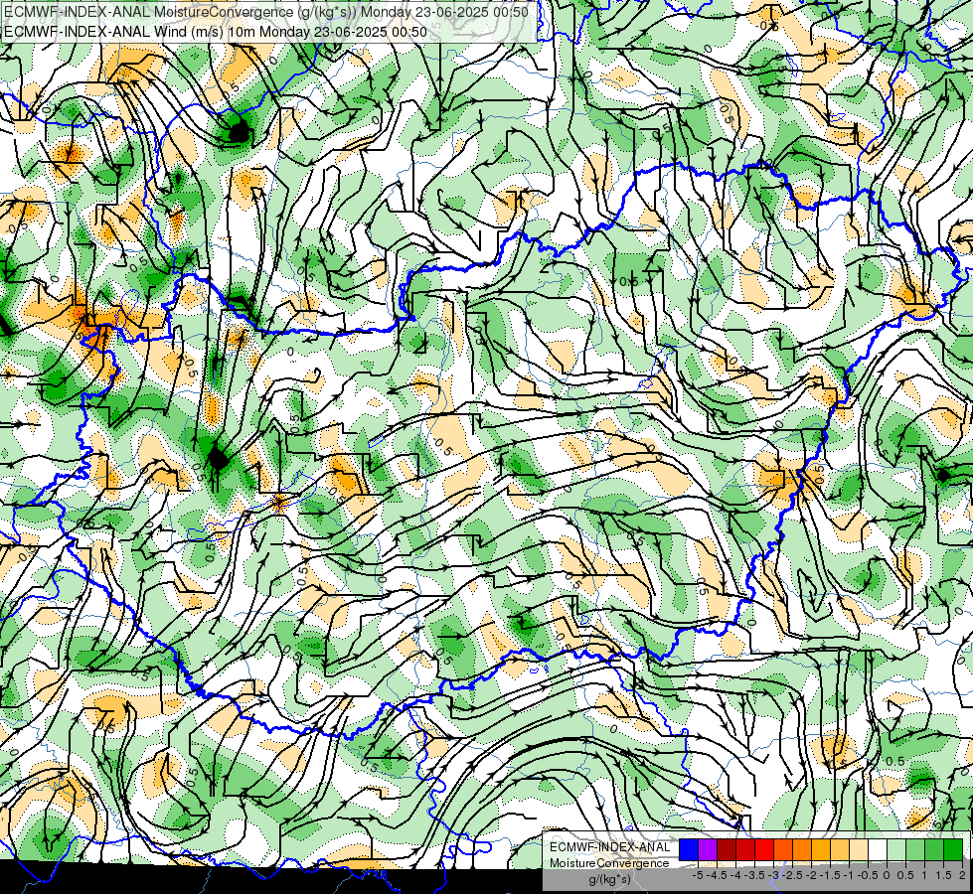973x894 pixels.
Task: Pick the legend swatch between -4 and -3.5
Action: click(745, 849)
